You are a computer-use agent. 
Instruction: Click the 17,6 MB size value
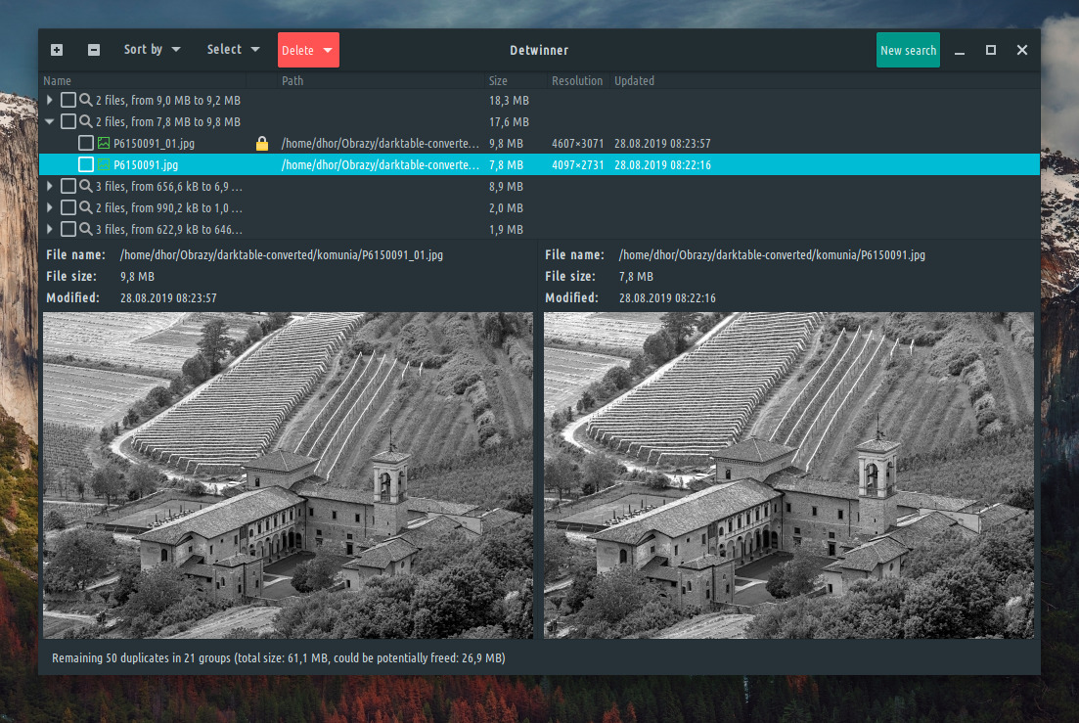click(x=510, y=121)
